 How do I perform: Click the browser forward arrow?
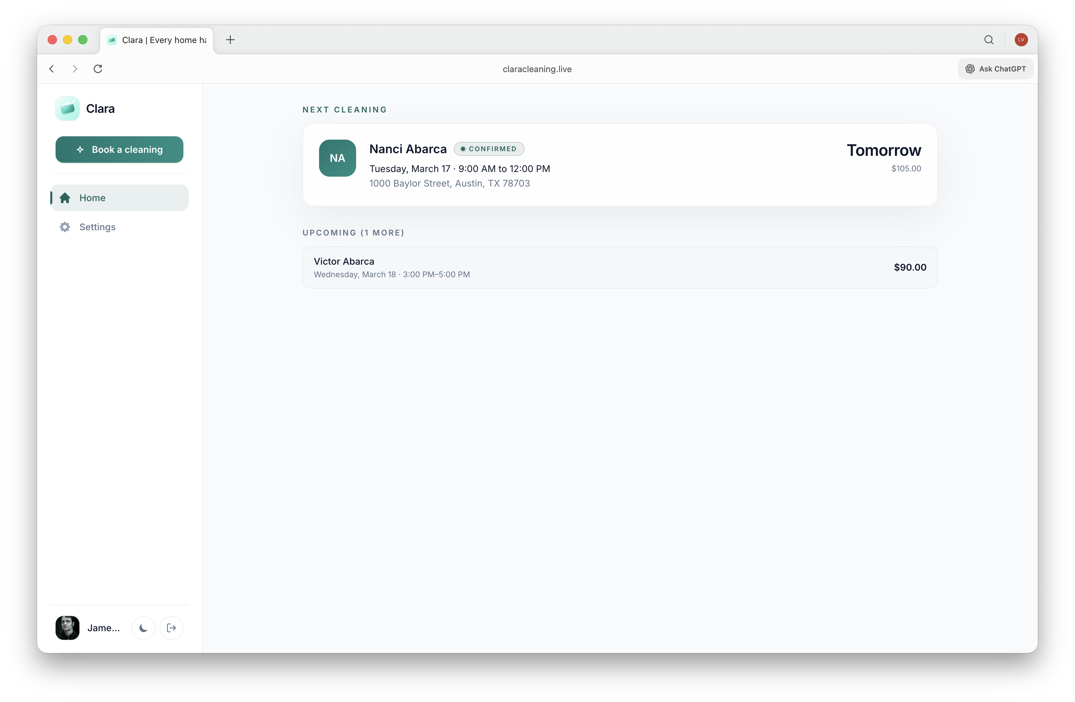[75, 68]
